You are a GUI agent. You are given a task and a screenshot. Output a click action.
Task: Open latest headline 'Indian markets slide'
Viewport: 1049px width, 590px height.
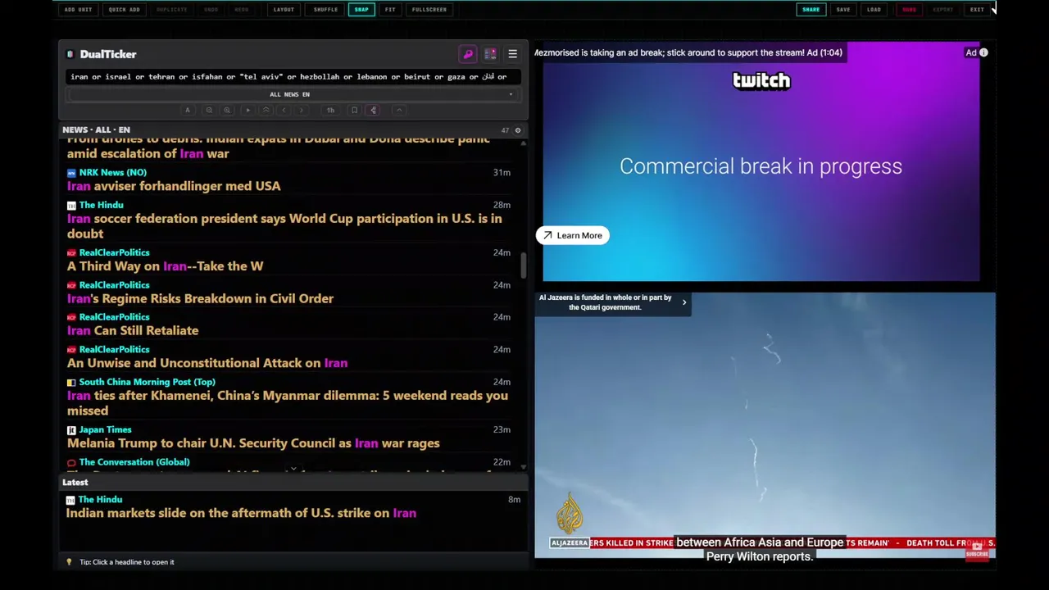(241, 513)
